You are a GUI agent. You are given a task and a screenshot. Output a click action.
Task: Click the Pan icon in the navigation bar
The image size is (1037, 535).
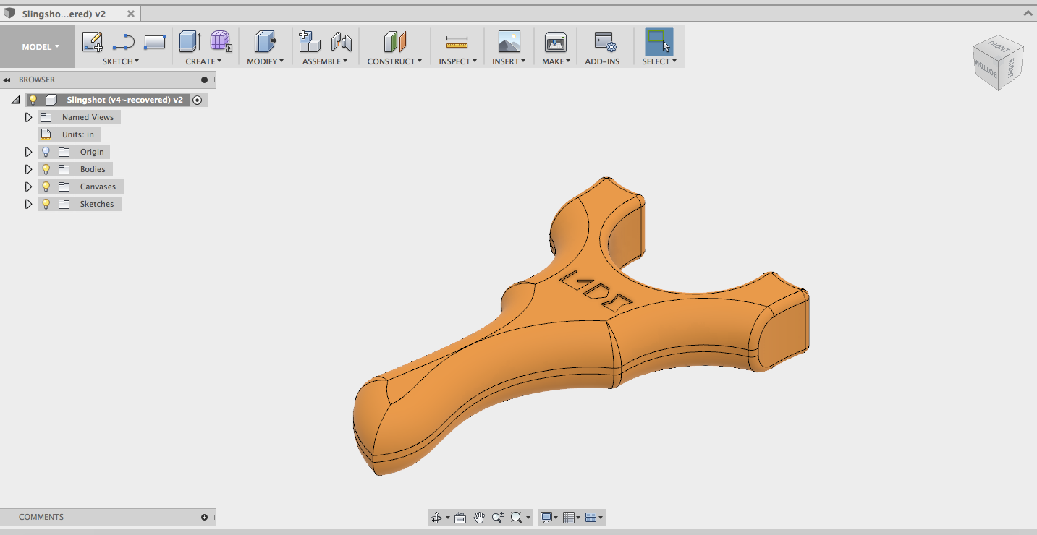pos(478,517)
